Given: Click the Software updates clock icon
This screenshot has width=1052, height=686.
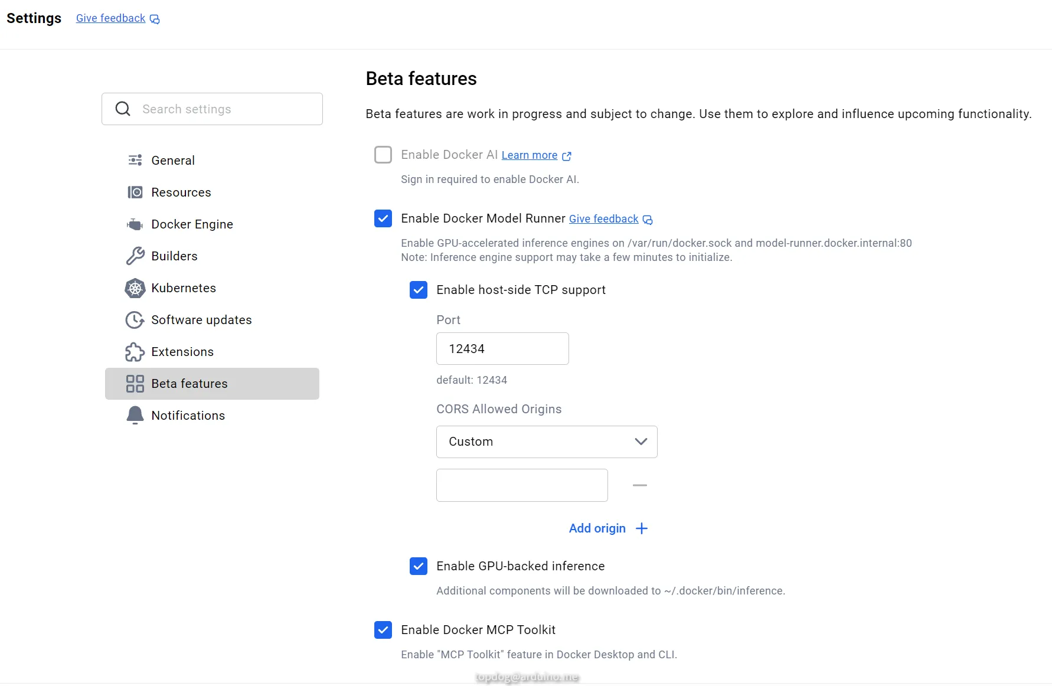Looking at the screenshot, I should [135, 320].
